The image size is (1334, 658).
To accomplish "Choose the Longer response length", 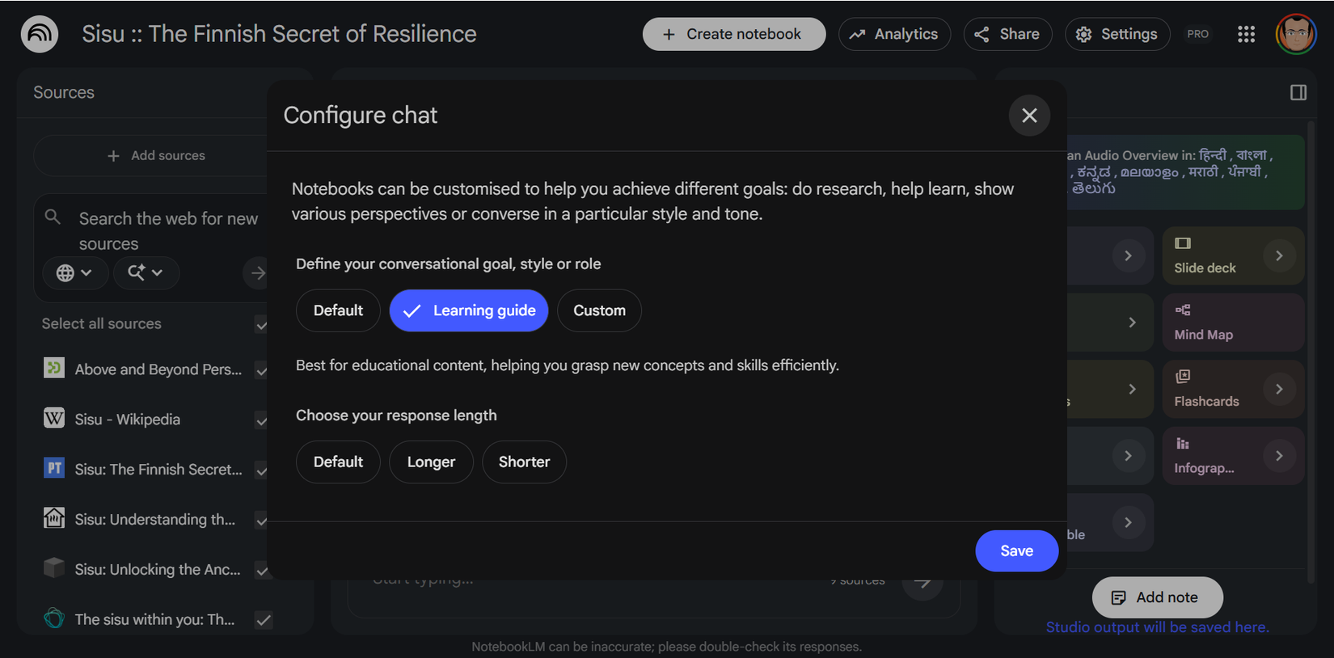I will pos(431,462).
